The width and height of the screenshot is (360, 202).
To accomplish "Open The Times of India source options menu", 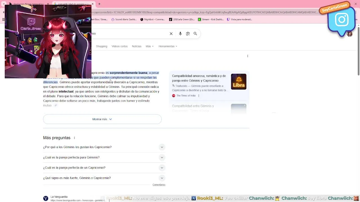I will coord(199,96).
